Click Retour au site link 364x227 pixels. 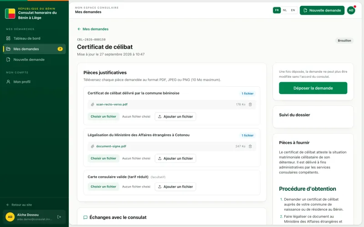[19, 205]
